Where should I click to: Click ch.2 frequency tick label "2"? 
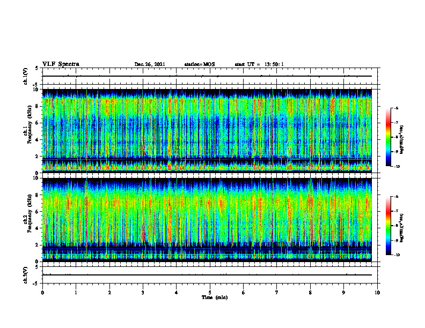[37, 245]
